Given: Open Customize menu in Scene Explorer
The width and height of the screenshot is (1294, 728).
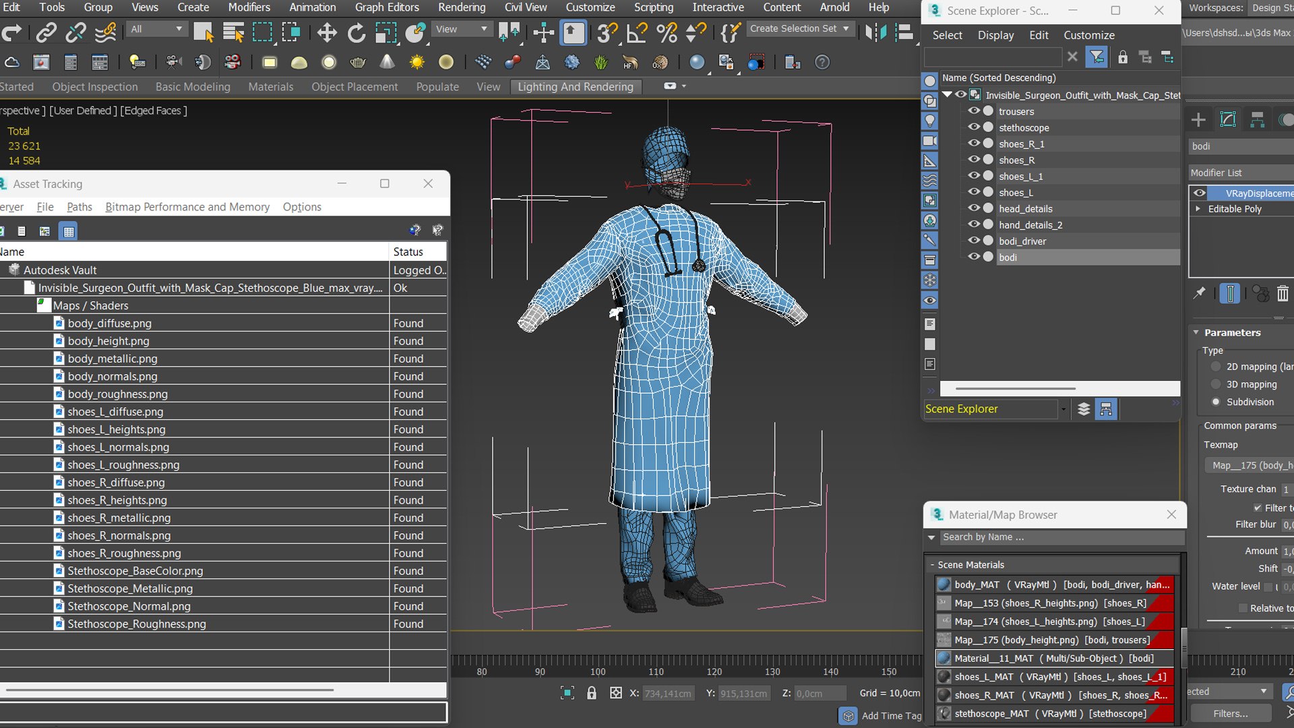Looking at the screenshot, I should click(1089, 35).
